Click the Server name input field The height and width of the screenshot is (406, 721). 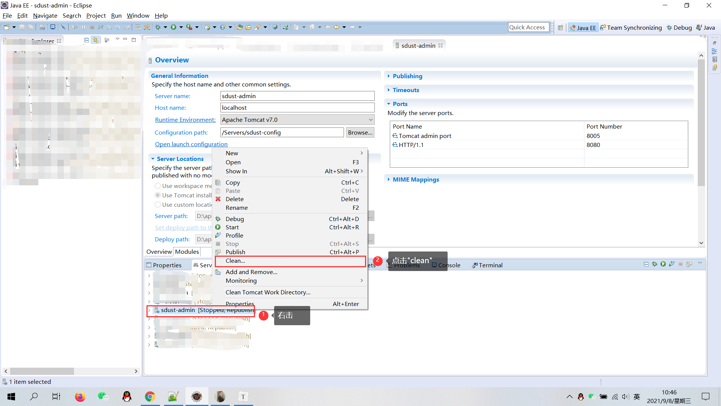coord(297,96)
